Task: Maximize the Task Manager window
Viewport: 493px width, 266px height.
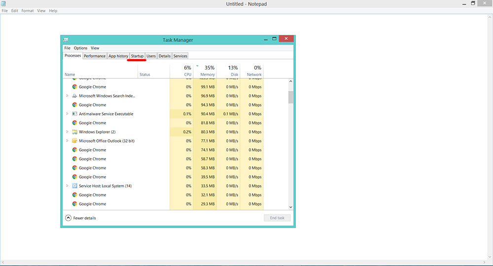Action: tap(274, 38)
